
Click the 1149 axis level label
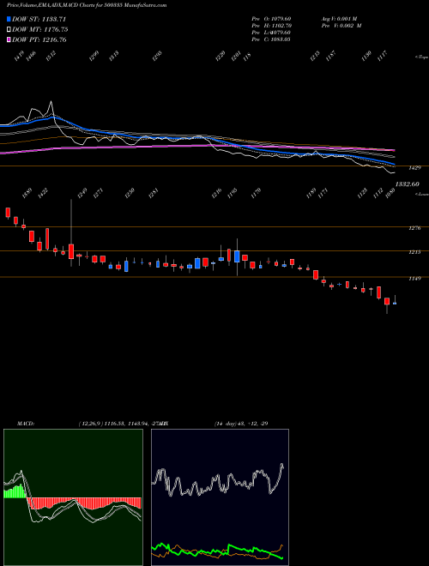[414, 279]
